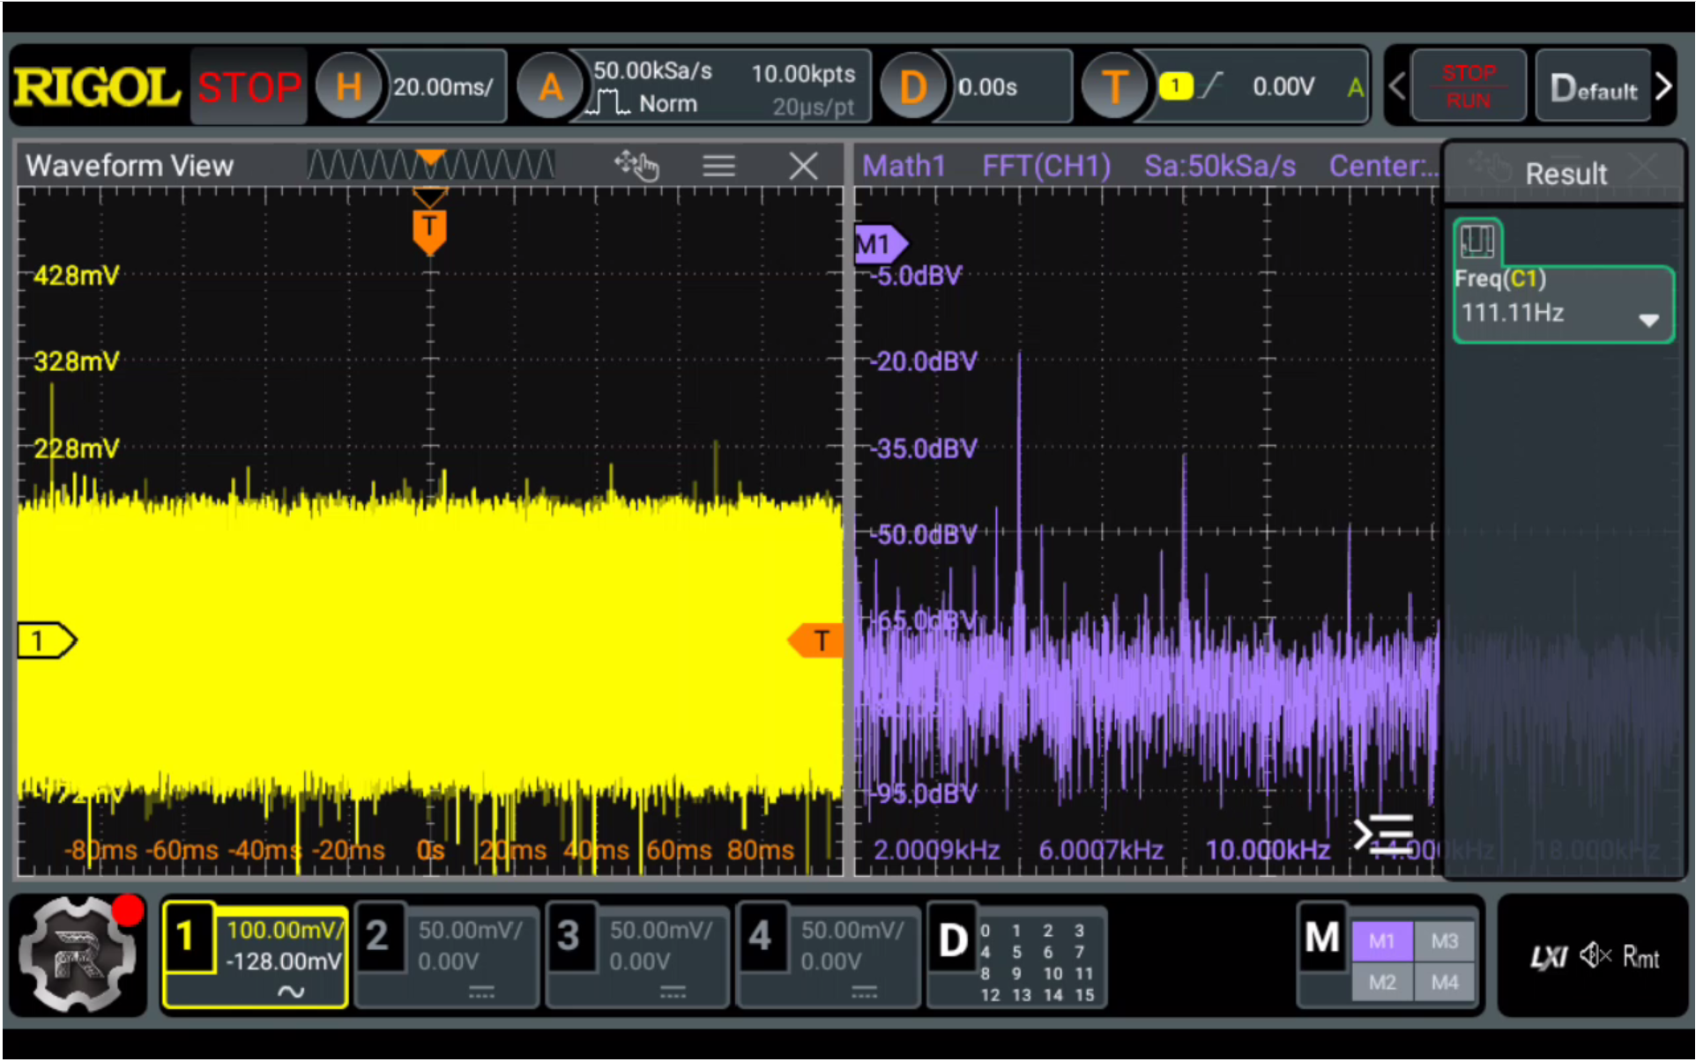Image resolution: width=1696 pixels, height=1062 pixels.
Task: Tap the RIGOL logo
Action: point(96,87)
